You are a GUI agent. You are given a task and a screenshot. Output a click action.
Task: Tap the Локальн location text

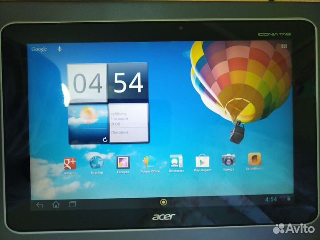(120, 132)
